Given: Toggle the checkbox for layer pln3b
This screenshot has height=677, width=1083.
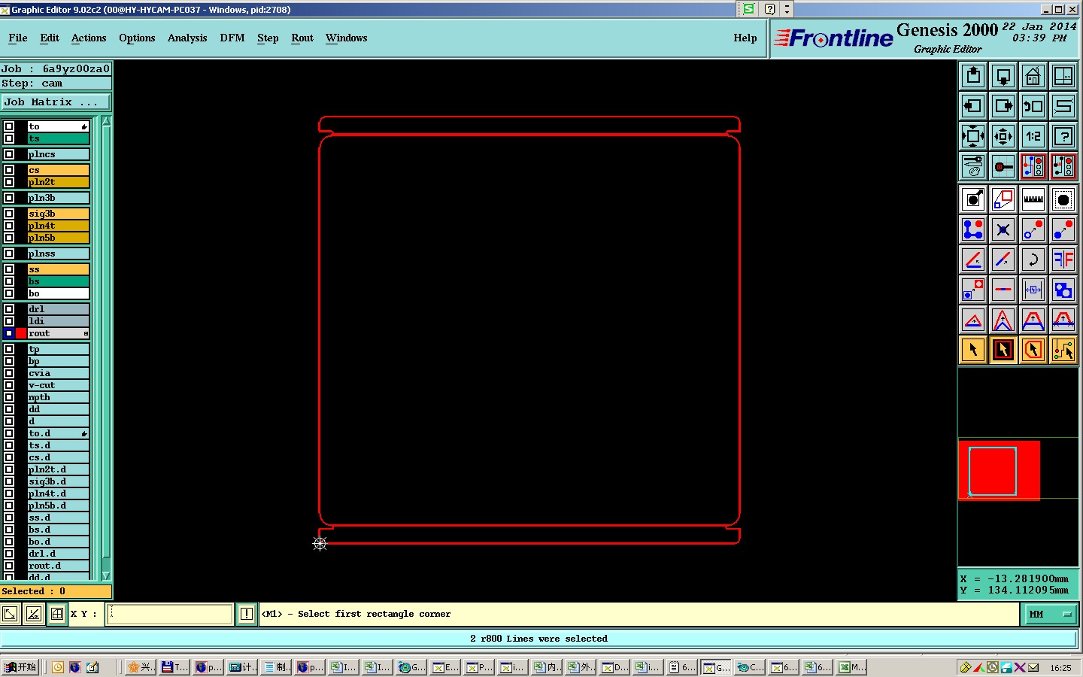Looking at the screenshot, I should pyautogui.click(x=9, y=198).
